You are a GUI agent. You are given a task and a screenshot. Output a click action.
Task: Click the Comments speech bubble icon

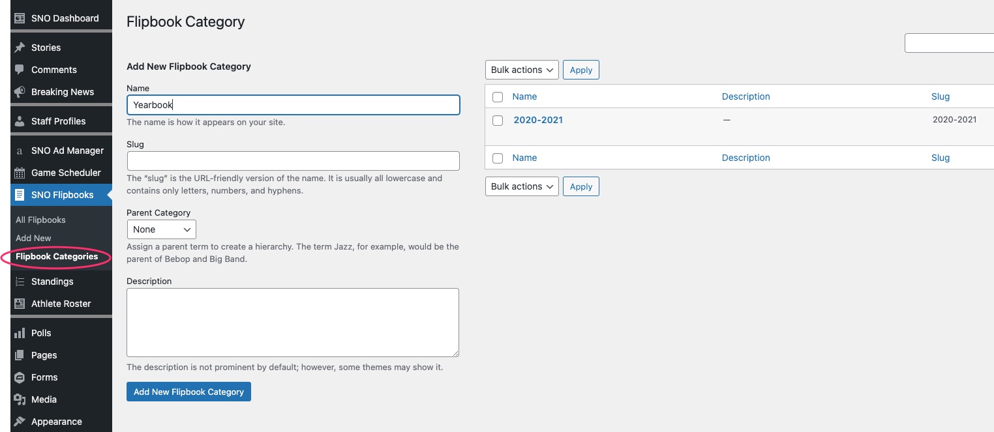click(x=20, y=70)
